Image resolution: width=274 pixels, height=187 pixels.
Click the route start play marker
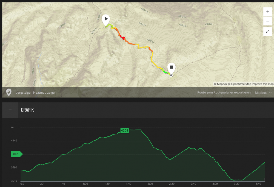point(106,19)
